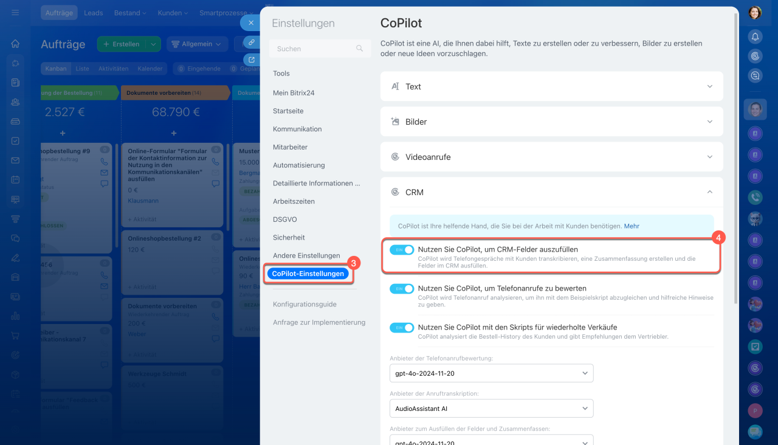Open Mitarbeiter settings
This screenshot has width=778, height=445.
pos(291,147)
